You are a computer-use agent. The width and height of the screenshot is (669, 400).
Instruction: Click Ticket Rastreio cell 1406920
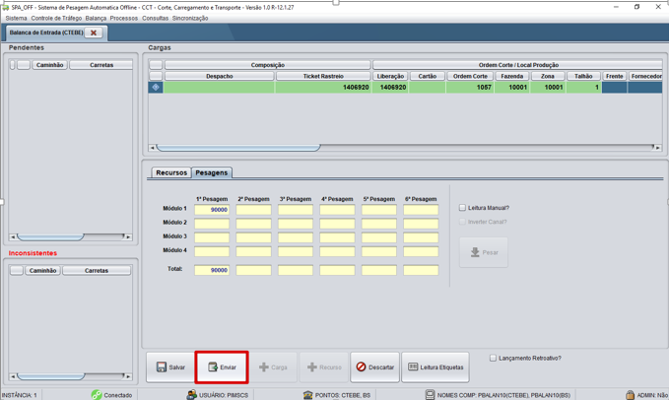click(323, 87)
